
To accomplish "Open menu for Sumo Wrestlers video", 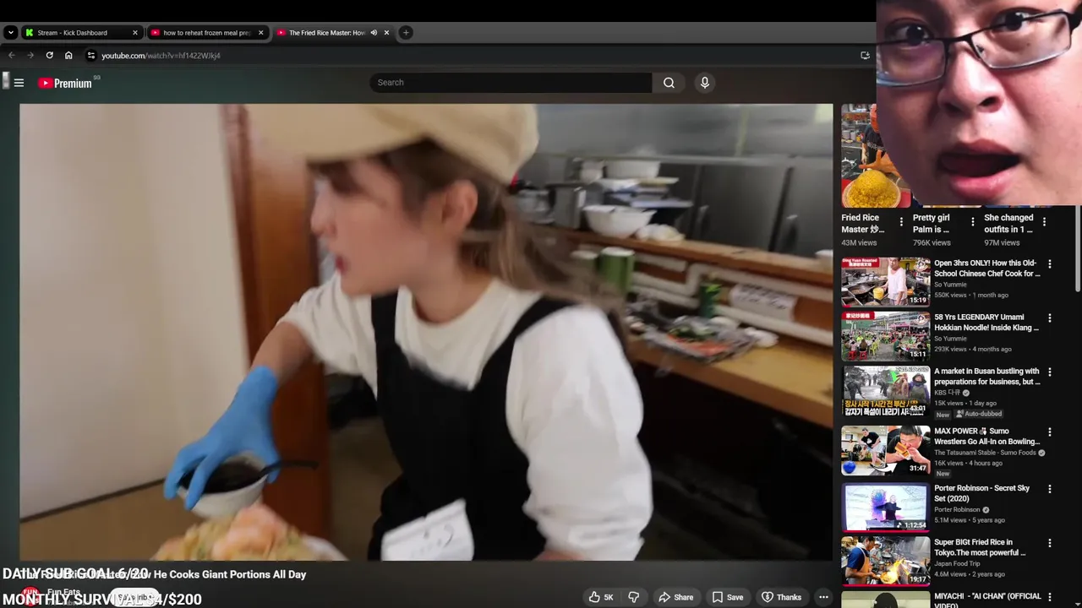I will 1050,432.
